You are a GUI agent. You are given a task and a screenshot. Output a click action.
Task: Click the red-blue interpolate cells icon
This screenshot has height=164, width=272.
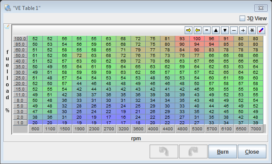261,30
